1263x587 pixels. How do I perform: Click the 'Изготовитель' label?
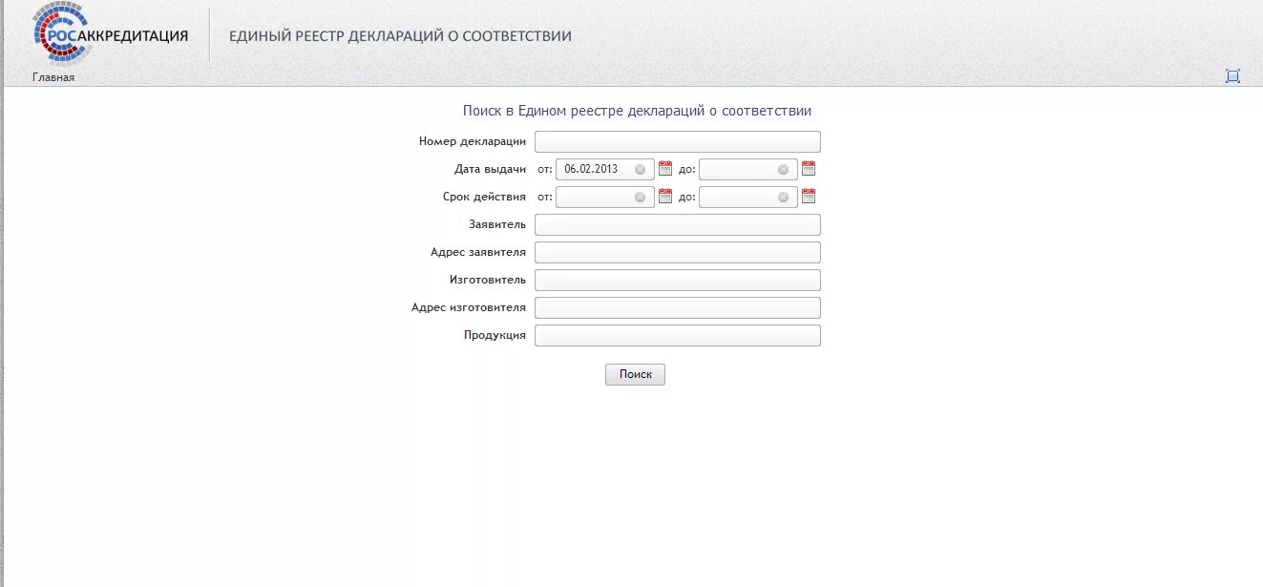click(488, 280)
